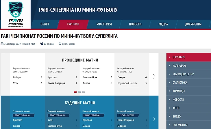Open the 'О ЛИГЕ' navigation tab
Screen dimensions: 211x129
45,24
